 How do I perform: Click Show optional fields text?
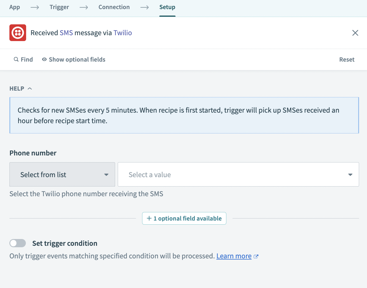click(x=77, y=60)
